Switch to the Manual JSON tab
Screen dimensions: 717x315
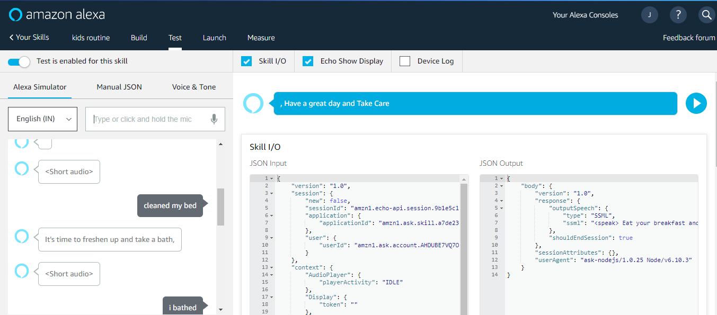(x=119, y=87)
